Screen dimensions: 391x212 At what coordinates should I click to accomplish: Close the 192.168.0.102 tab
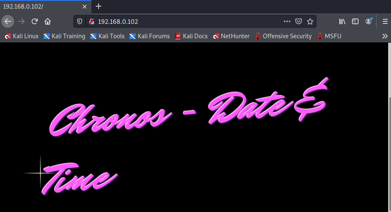(85, 7)
